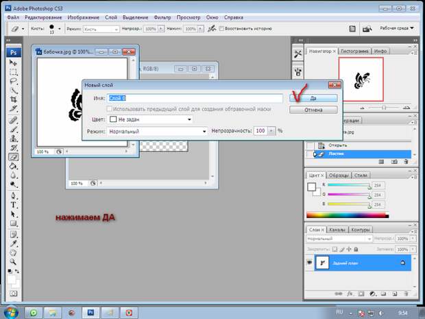Open the Рабочая среда workspace dropdown
The width and height of the screenshot is (425, 319).
[x=396, y=28]
